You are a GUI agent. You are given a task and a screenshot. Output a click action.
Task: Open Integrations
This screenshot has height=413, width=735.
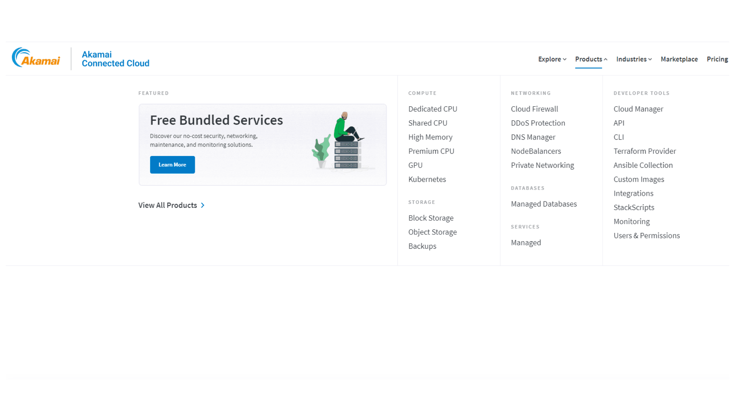tap(633, 193)
